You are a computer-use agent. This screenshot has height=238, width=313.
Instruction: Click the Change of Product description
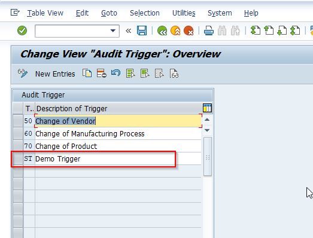pos(118,146)
